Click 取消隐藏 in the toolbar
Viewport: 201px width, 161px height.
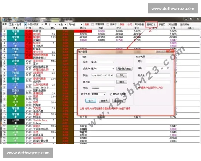pyautogui.click(x=139, y=24)
